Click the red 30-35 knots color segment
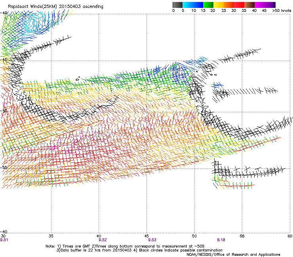293x257 pixels. coord(239,5)
